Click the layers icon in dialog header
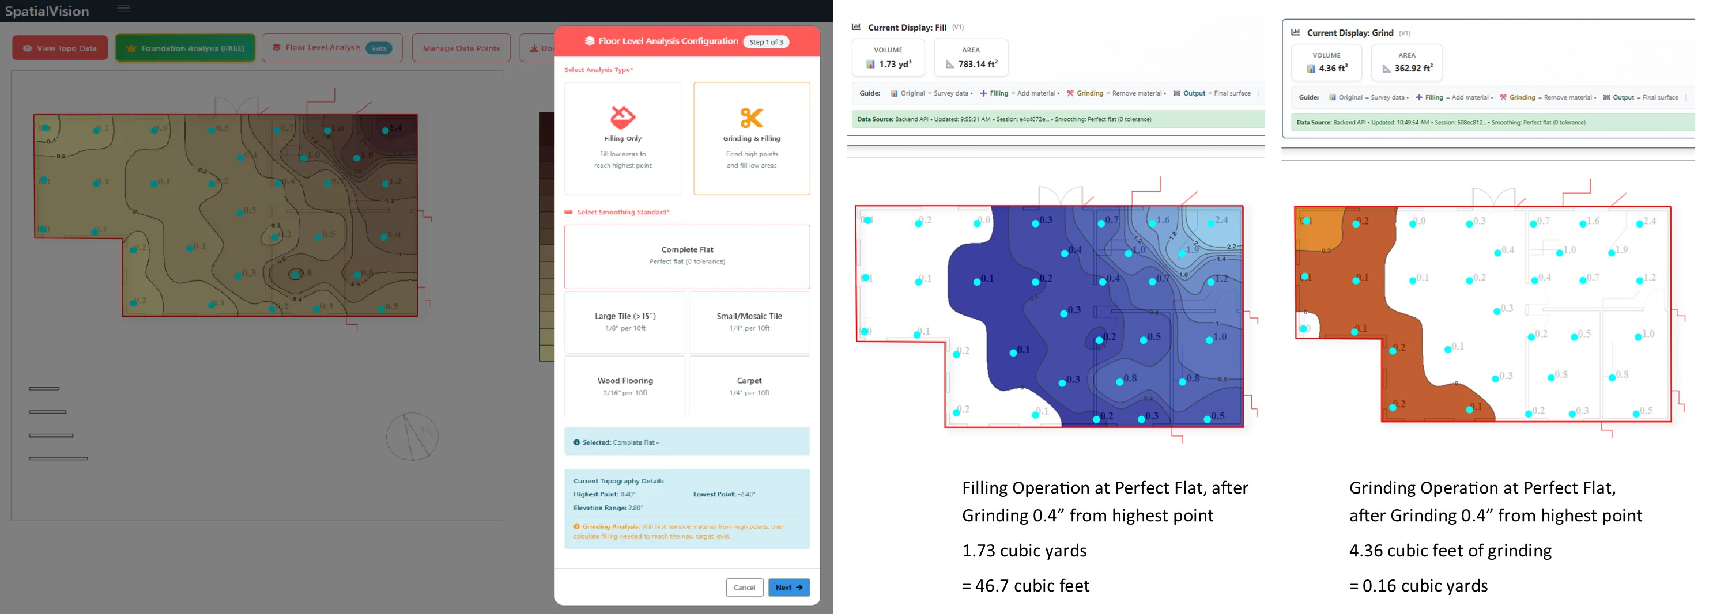 pos(589,41)
